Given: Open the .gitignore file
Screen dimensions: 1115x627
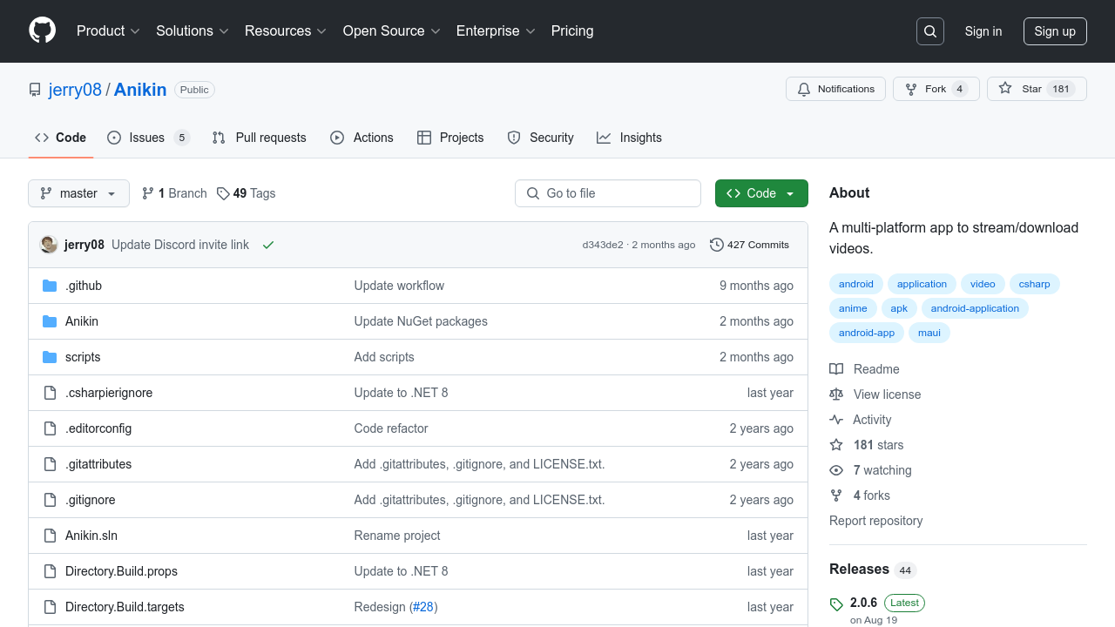Looking at the screenshot, I should [91, 500].
